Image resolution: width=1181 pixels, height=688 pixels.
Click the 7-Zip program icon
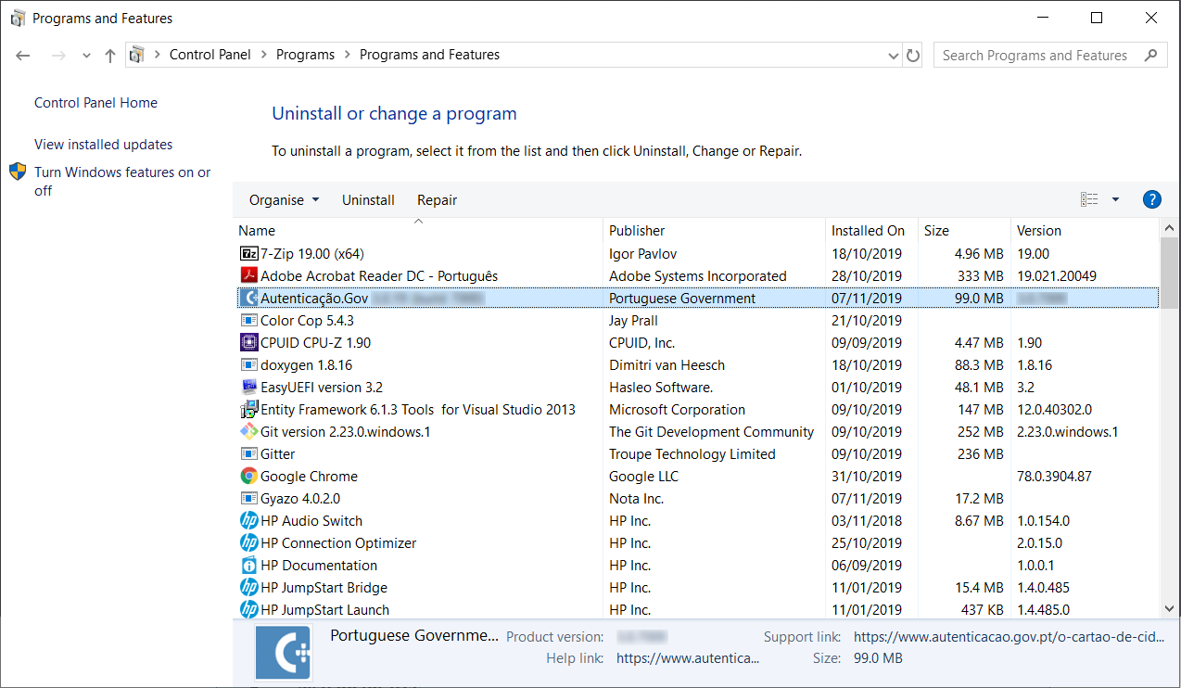point(248,254)
